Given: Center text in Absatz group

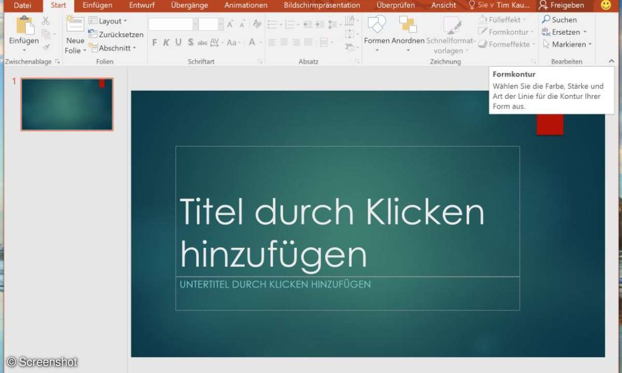Looking at the screenshot, I should pyautogui.click(x=284, y=42).
